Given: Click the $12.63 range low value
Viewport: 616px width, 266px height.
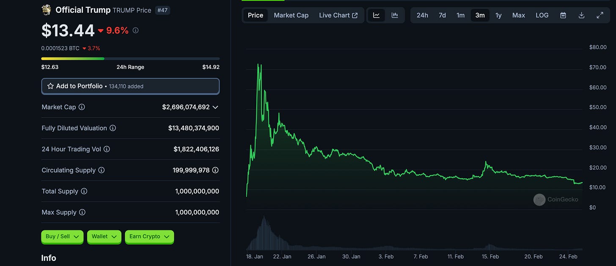Looking at the screenshot, I should click(49, 67).
